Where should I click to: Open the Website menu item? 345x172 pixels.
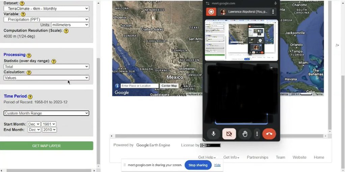pos(299,157)
